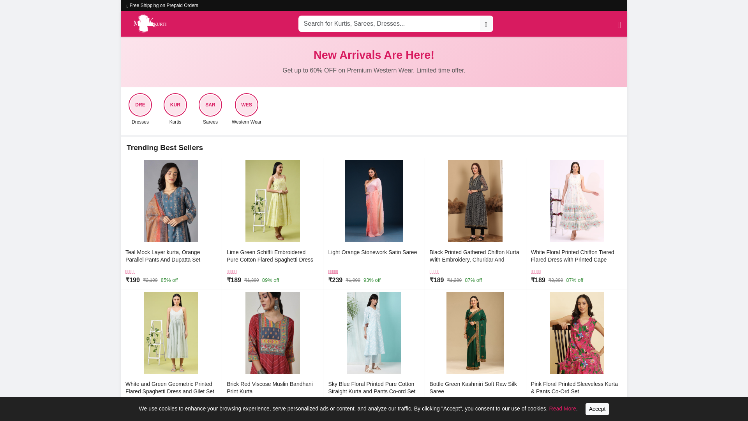Click the ₹1,289 struck-through price
748x421 pixels.
[x=454, y=280]
